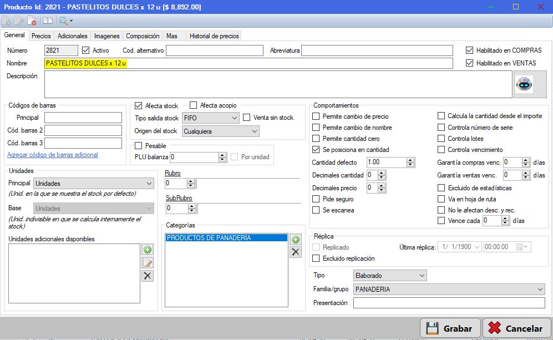Enable Venta sin stock
553x340 pixels.
click(246, 118)
